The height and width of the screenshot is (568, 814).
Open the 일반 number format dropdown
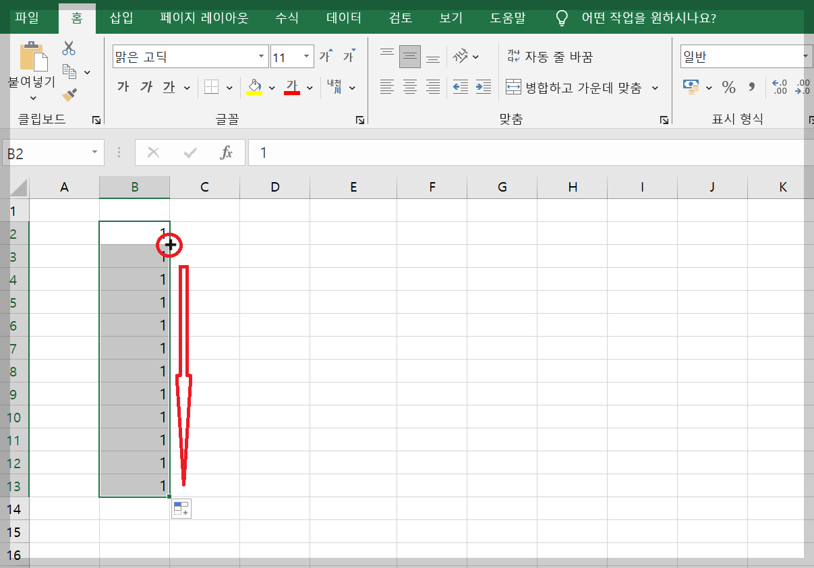point(805,57)
